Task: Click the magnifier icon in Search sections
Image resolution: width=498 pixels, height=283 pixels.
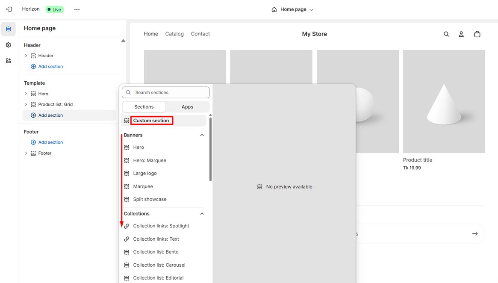Action: pyautogui.click(x=128, y=92)
